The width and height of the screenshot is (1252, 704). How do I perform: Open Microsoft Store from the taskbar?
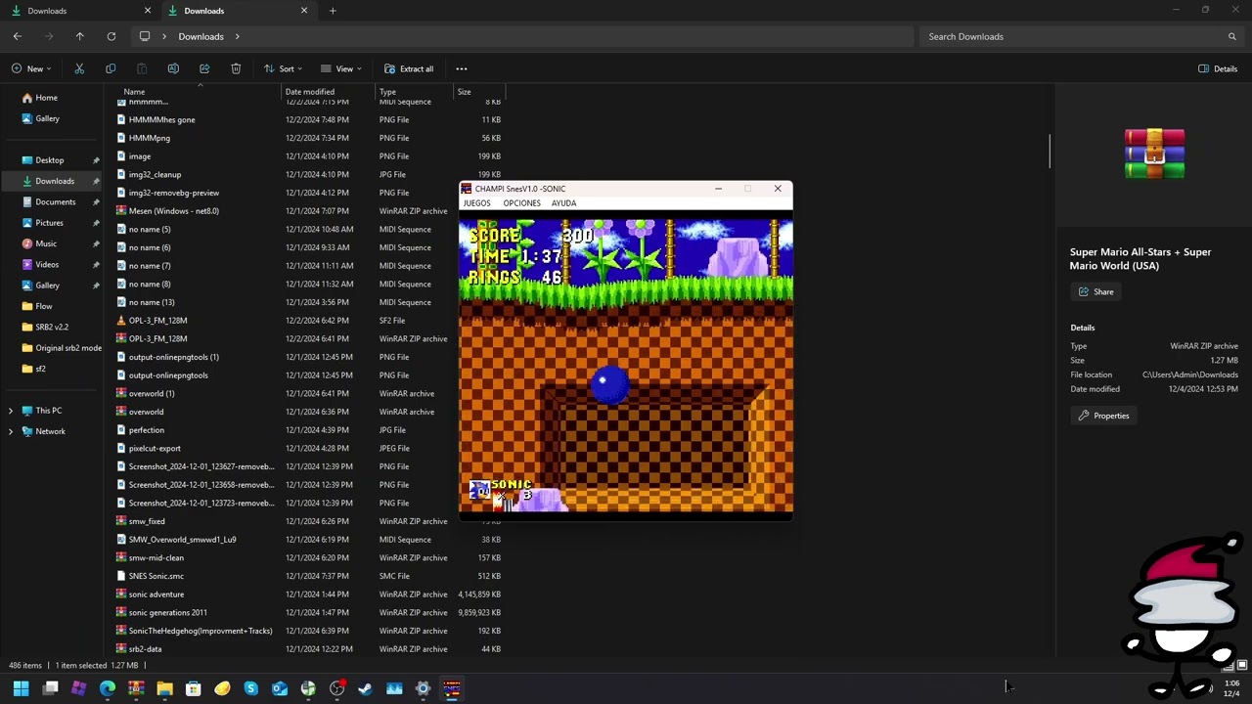(194, 688)
